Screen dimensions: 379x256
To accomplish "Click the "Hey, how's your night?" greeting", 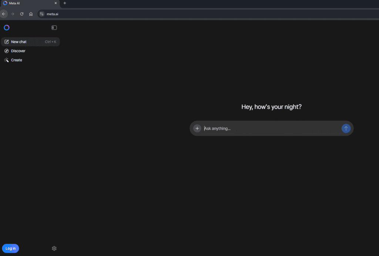I will (x=271, y=107).
